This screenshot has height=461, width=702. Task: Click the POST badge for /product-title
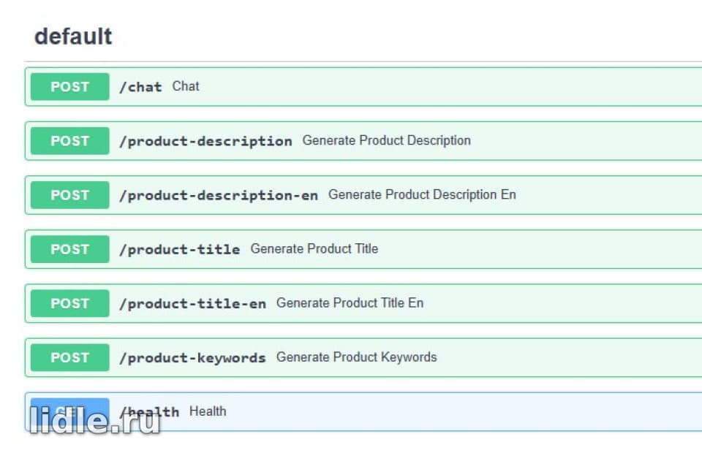coord(70,249)
